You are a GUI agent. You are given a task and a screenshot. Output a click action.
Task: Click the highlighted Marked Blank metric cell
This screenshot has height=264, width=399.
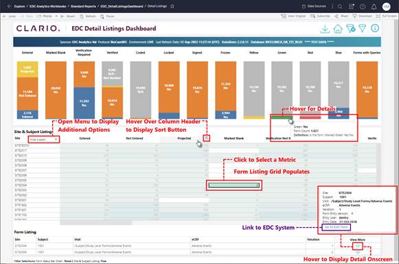[x=234, y=185]
